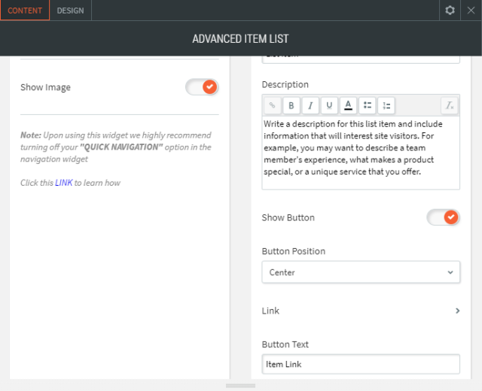Open the LINK to learn how

click(x=64, y=183)
